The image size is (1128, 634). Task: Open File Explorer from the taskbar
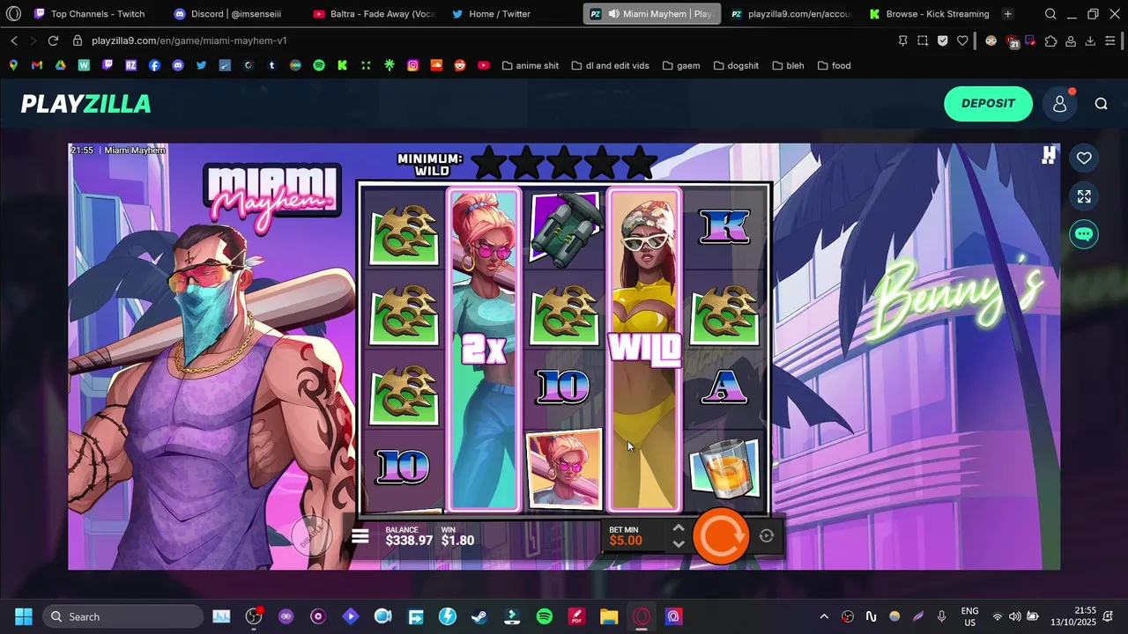[609, 616]
